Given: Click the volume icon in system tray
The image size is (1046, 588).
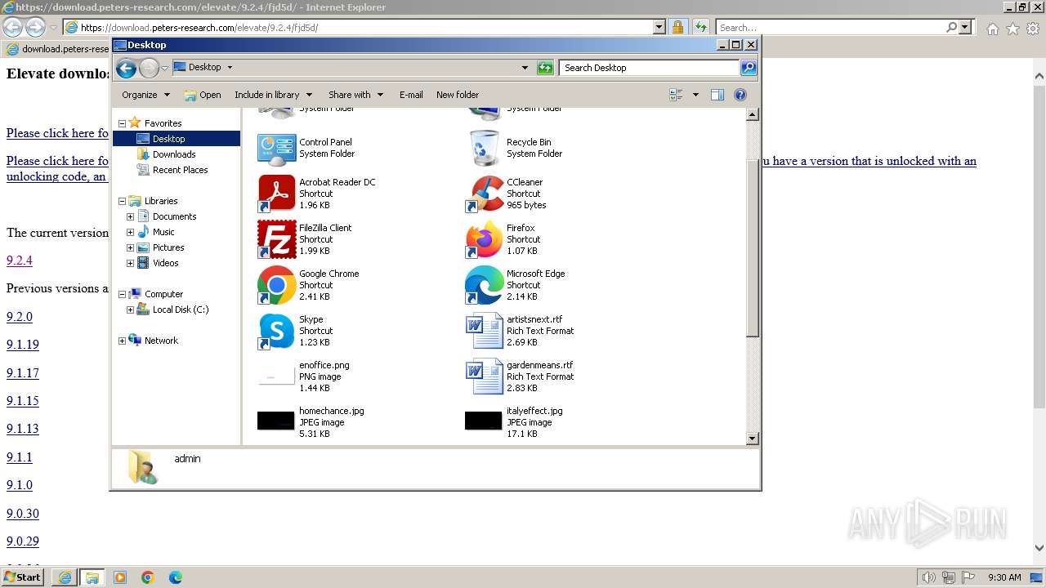Looking at the screenshot, I should point(929,577).
